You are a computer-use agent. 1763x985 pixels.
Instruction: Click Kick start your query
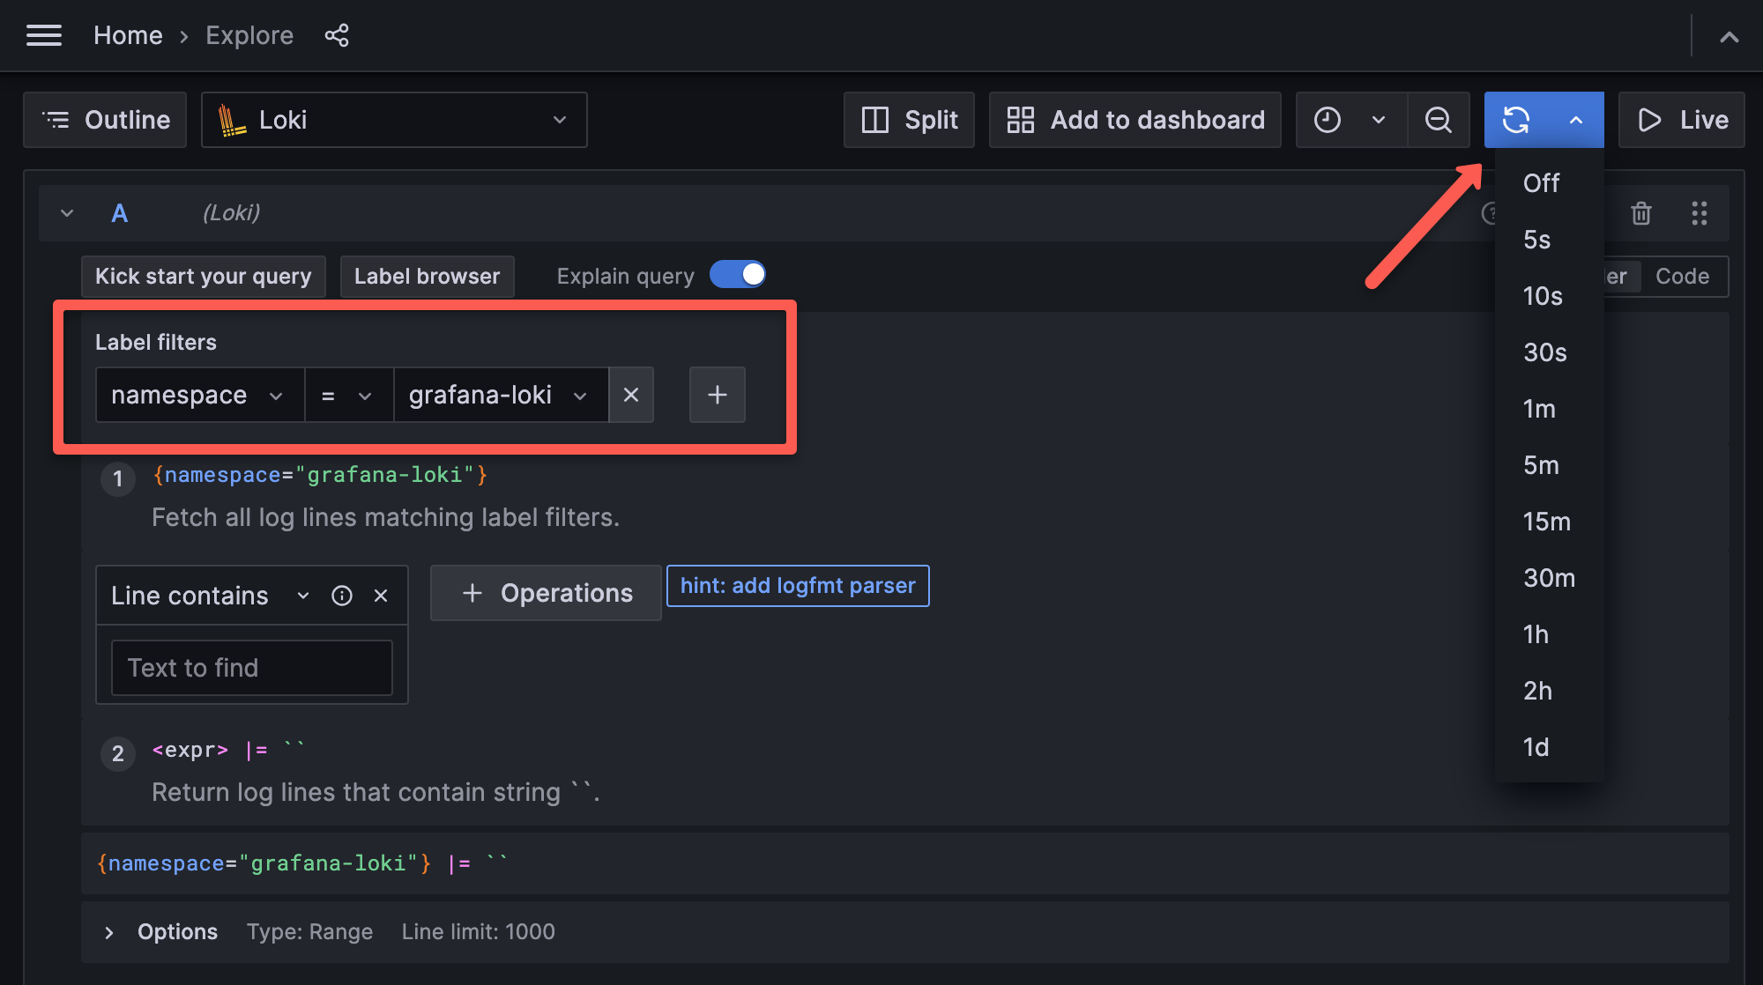tap(203, 276)
